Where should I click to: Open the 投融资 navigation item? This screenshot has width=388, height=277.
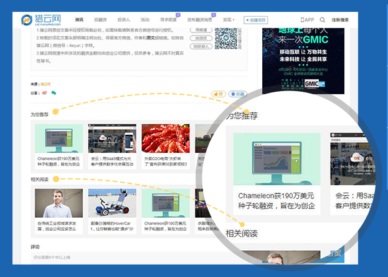coord(100,20)
